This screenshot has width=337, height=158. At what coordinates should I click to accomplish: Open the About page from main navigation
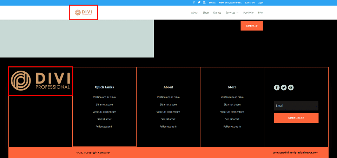click(194, 13)
